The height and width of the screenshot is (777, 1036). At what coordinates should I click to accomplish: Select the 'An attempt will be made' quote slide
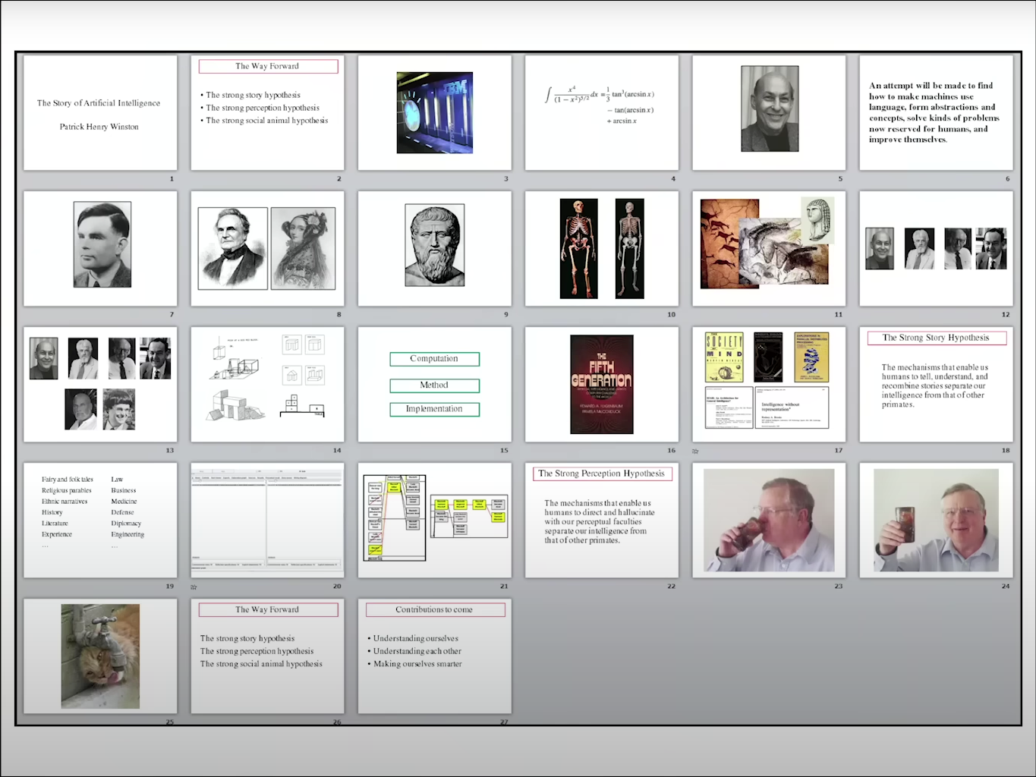click(x=936, y=112)
